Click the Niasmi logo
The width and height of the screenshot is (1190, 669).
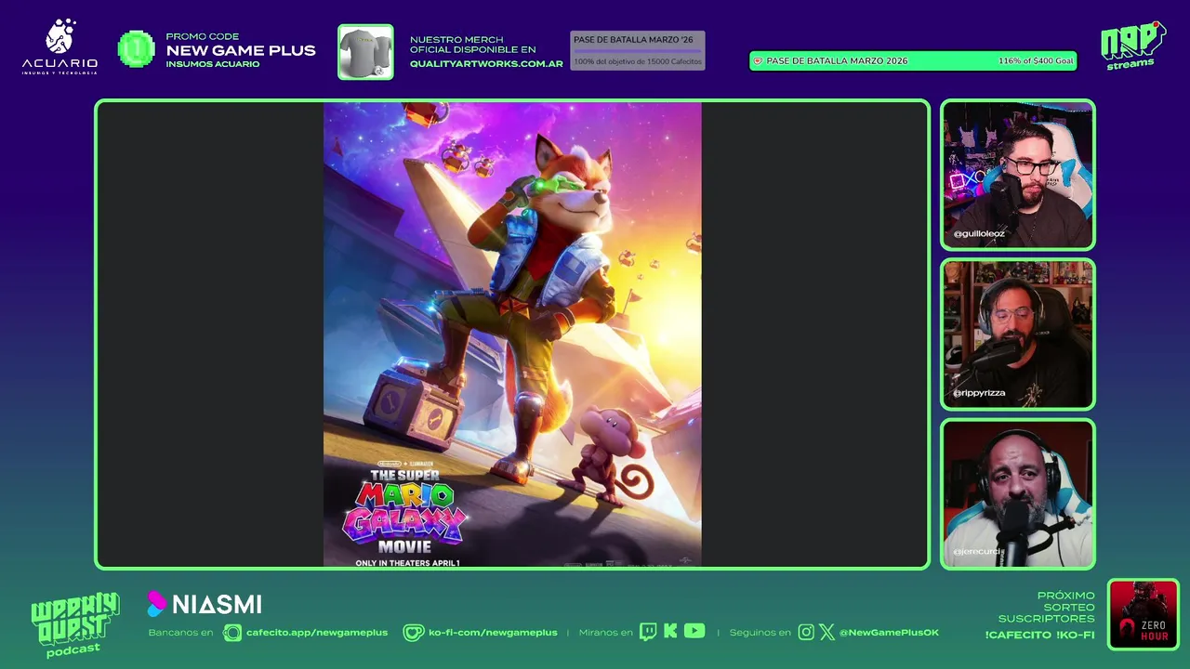pyautogui.click(x=205, y=605)
